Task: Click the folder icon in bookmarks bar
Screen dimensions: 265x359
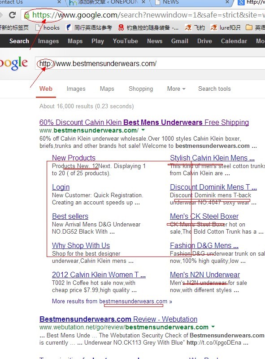Action: click(x=249, y=28)
